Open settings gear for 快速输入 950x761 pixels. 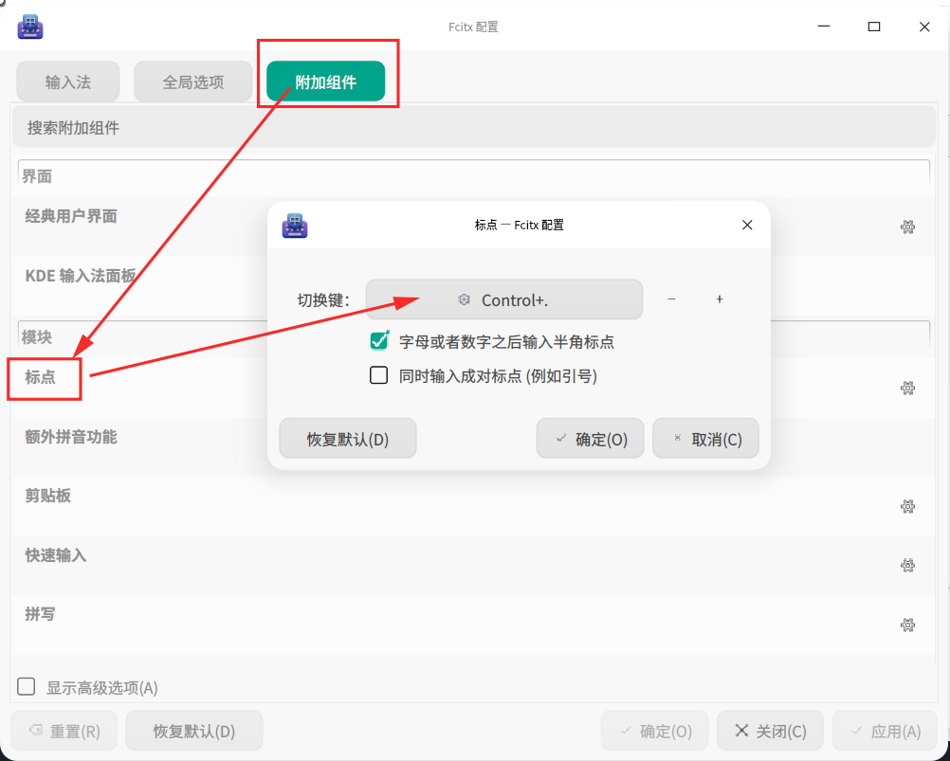coord(907,566)
